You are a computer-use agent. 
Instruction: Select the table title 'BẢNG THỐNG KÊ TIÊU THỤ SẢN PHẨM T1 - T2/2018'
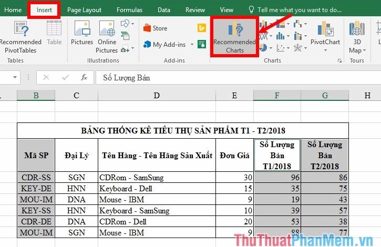pos(183,130)
